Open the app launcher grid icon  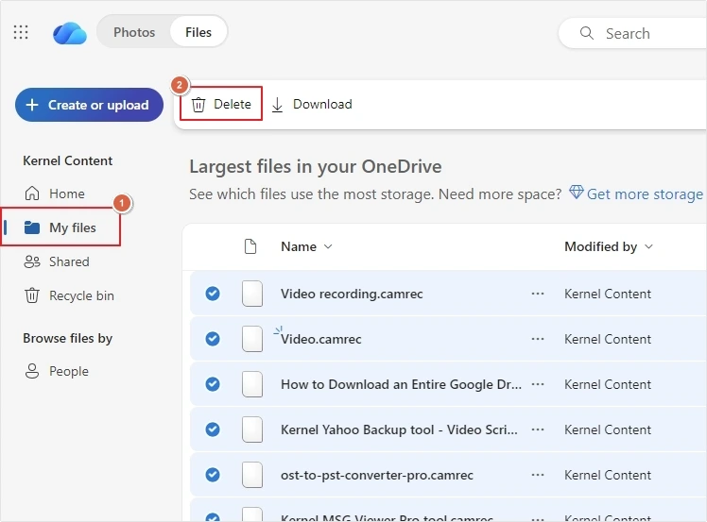click(x=21, y=32)
